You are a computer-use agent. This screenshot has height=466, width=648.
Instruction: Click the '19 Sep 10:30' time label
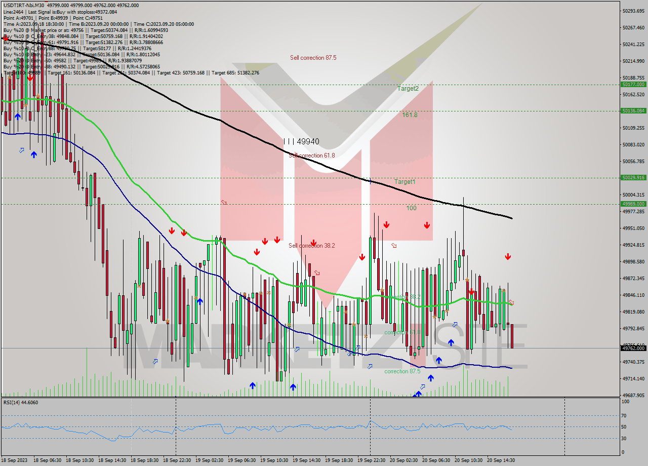[274, 460]
